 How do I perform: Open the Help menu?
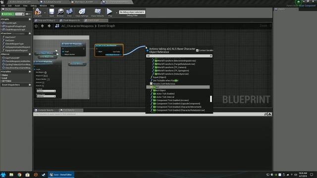tap(52, 5)
